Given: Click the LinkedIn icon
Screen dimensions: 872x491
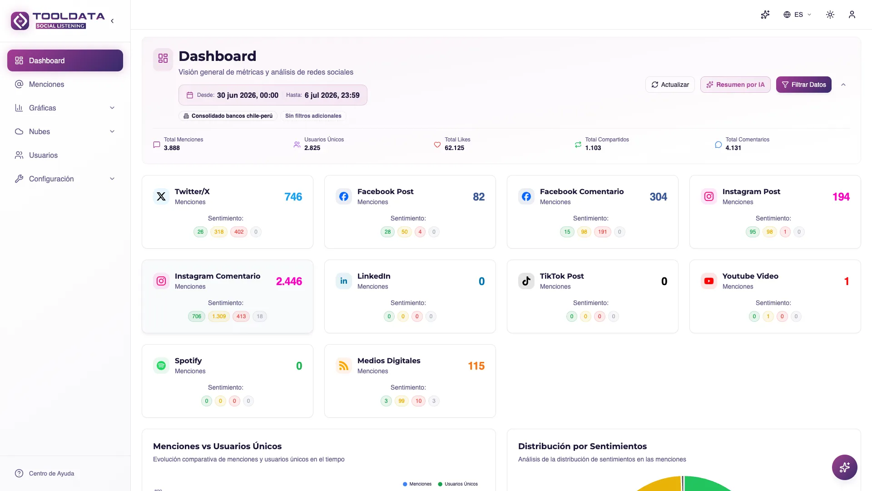Looking at the screenshot, I should [x=344, y=281].
